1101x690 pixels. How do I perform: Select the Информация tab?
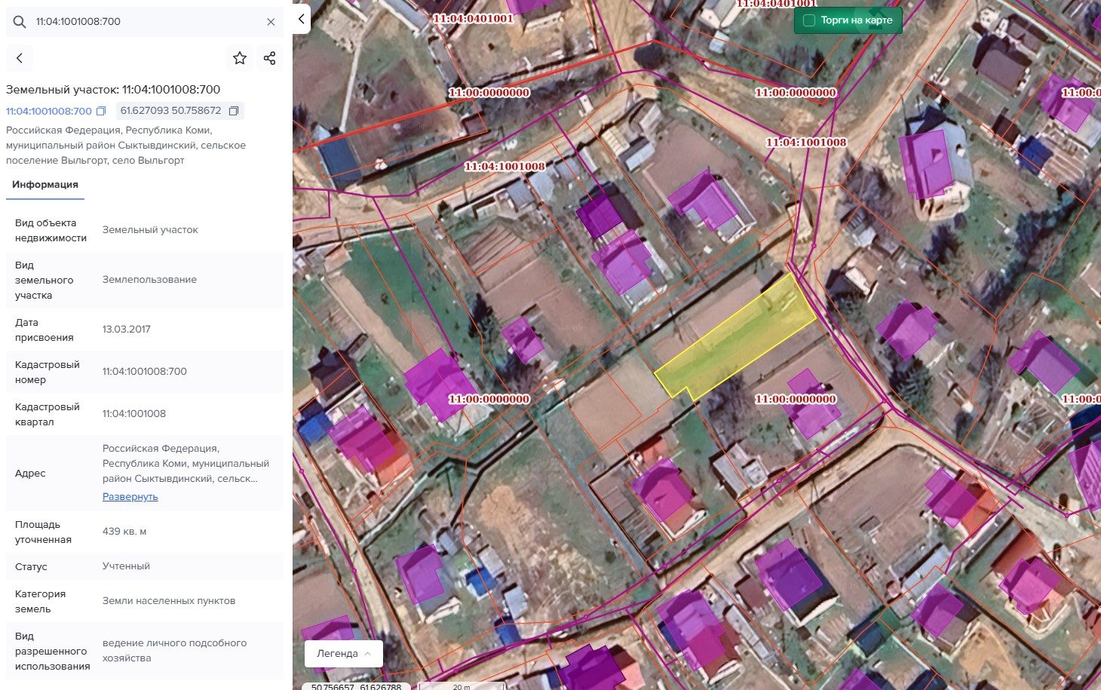(x=45, y=185)
